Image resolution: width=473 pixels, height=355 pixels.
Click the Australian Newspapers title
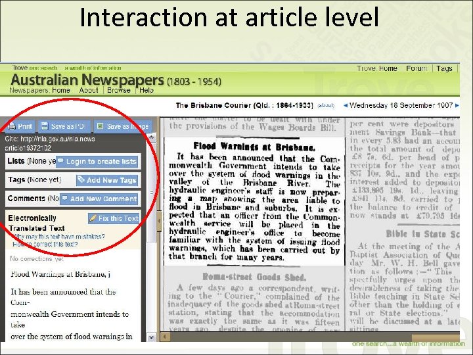pyautogui.click(x=87, y=80)
